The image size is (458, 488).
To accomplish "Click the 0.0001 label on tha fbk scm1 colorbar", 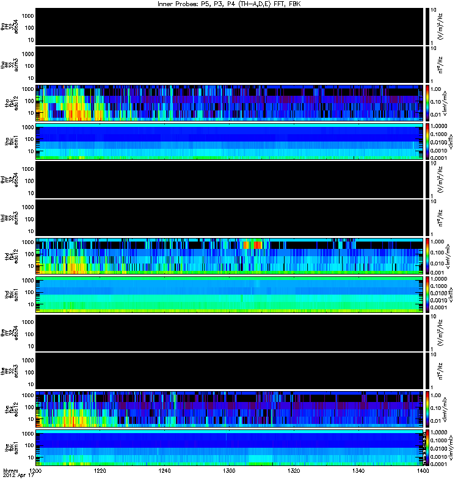I will [x=438, y=158].
